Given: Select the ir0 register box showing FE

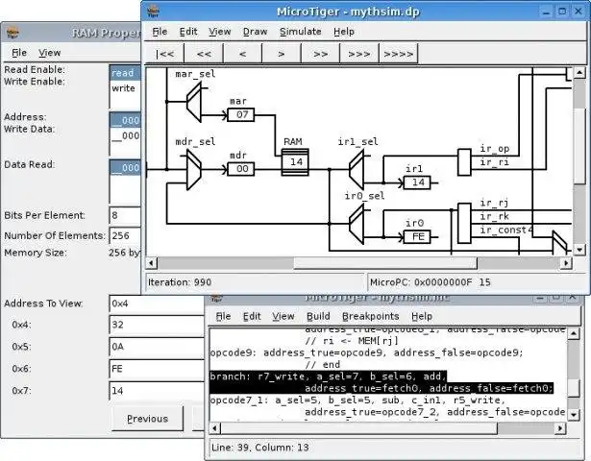Looking at the screenshot, I should coord(417,237).
